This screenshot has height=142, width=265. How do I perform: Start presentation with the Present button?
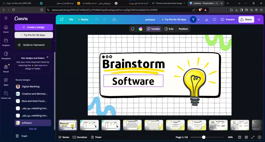(228, 20)
